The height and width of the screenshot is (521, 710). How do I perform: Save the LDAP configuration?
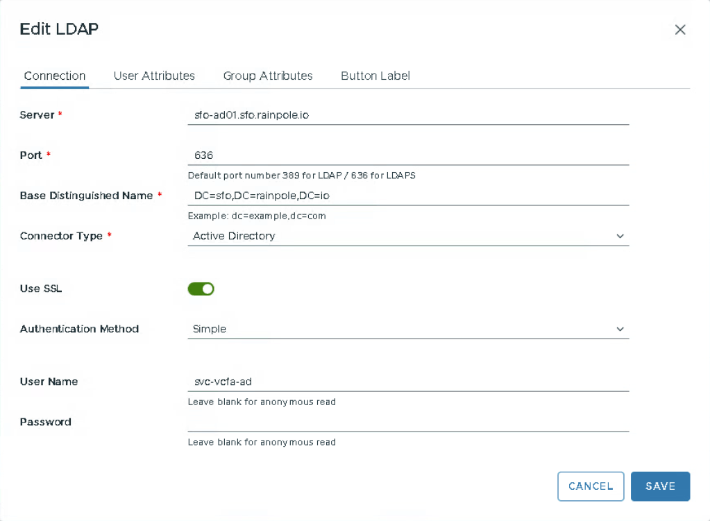[660, 486]
